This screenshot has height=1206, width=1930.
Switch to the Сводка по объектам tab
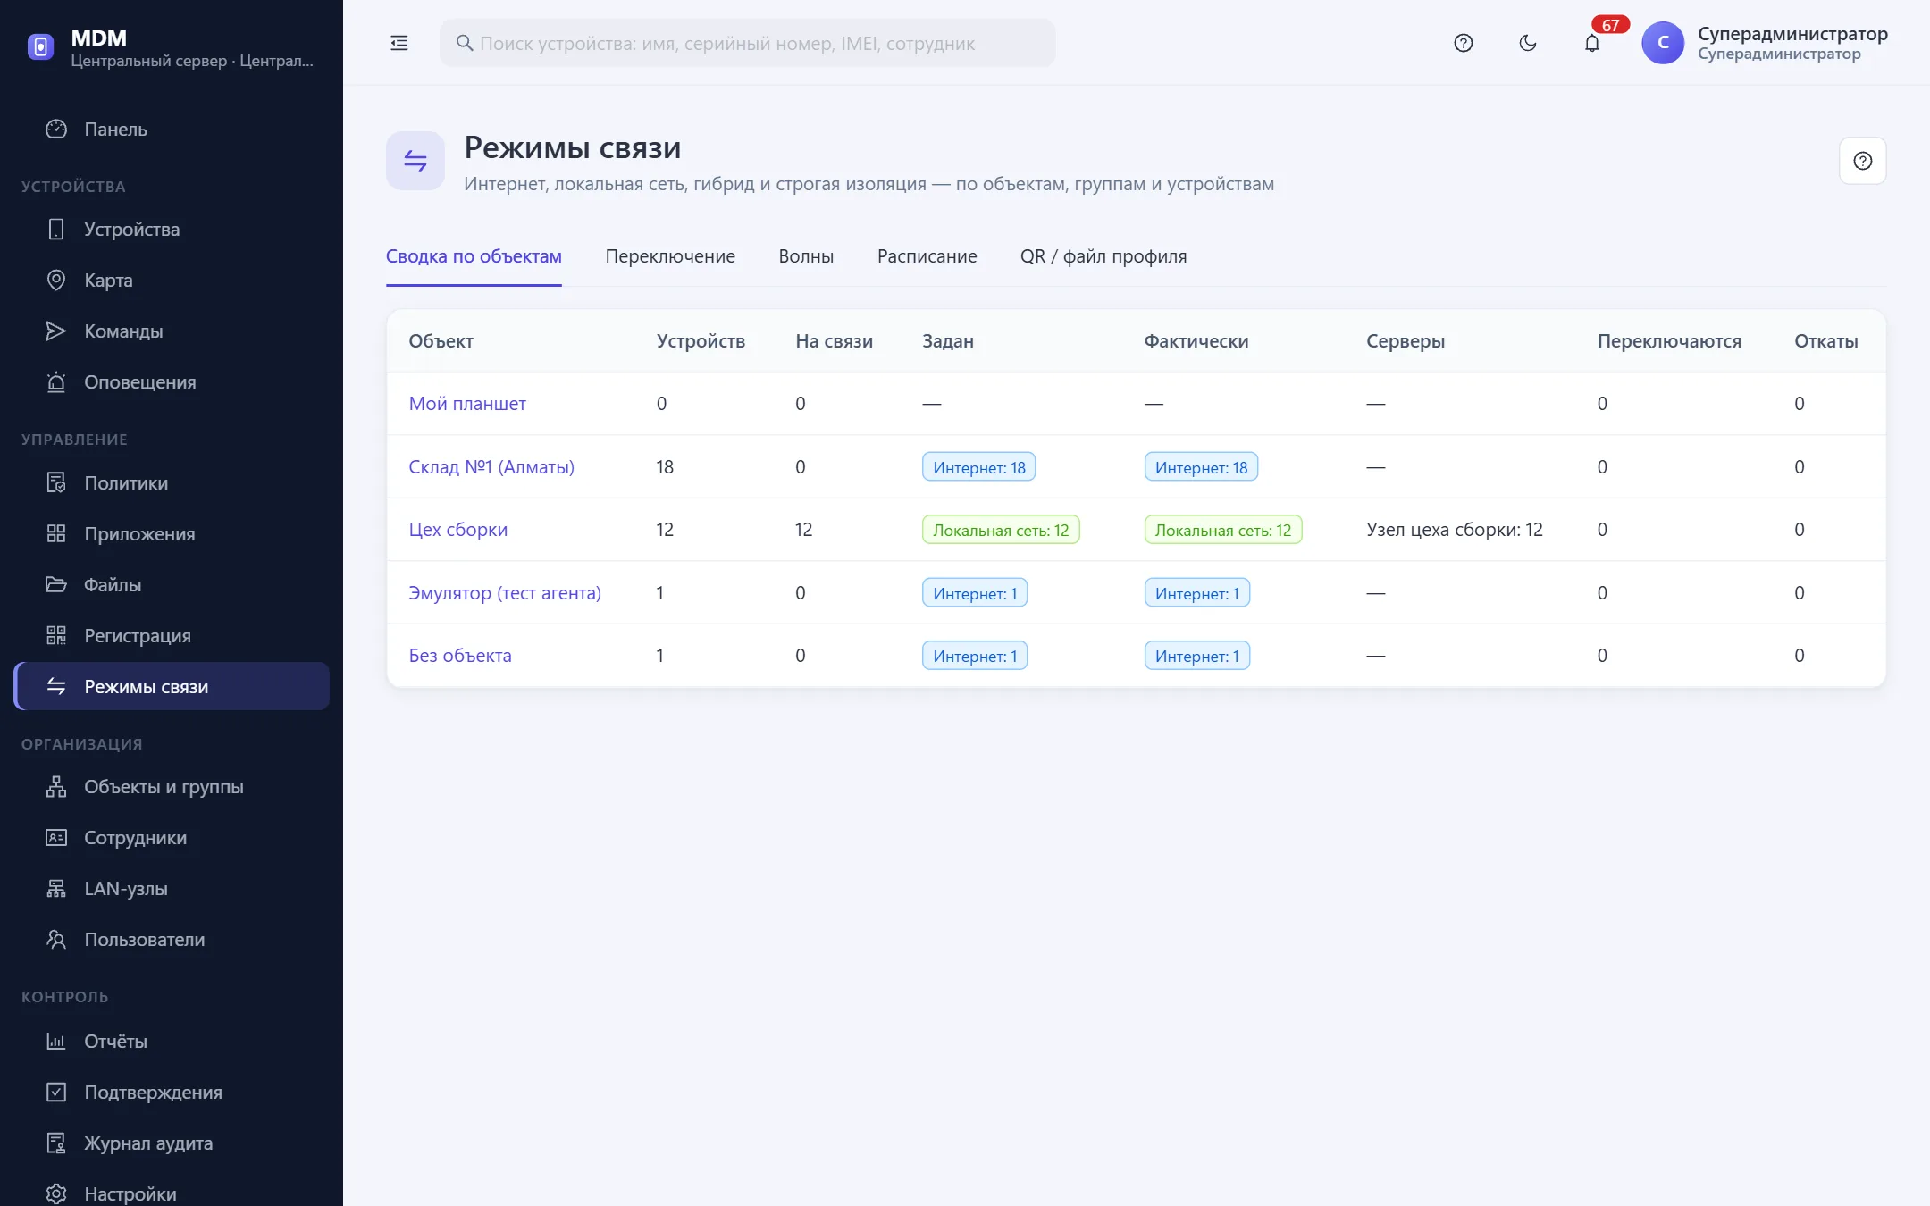tap(474, 256)
